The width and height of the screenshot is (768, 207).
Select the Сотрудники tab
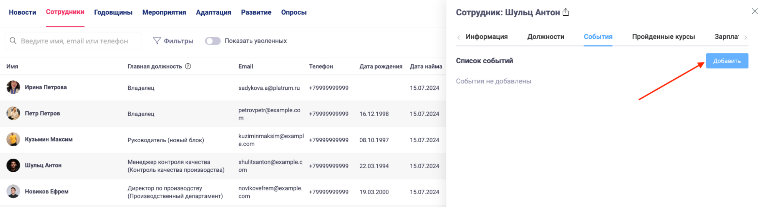coord(65,12)
